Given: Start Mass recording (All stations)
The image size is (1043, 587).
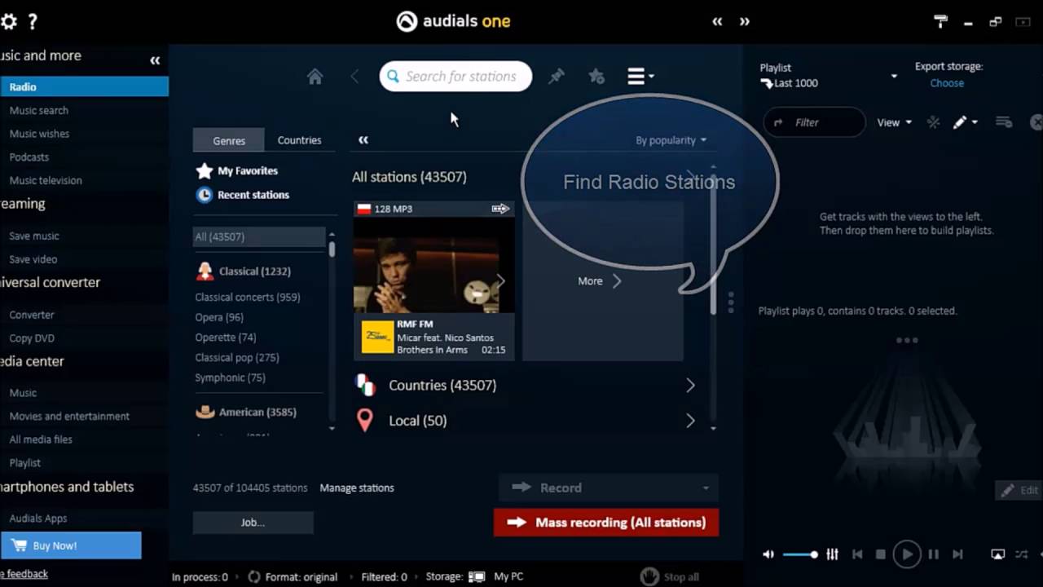Looking at the screenshot, I should point(606,523).
